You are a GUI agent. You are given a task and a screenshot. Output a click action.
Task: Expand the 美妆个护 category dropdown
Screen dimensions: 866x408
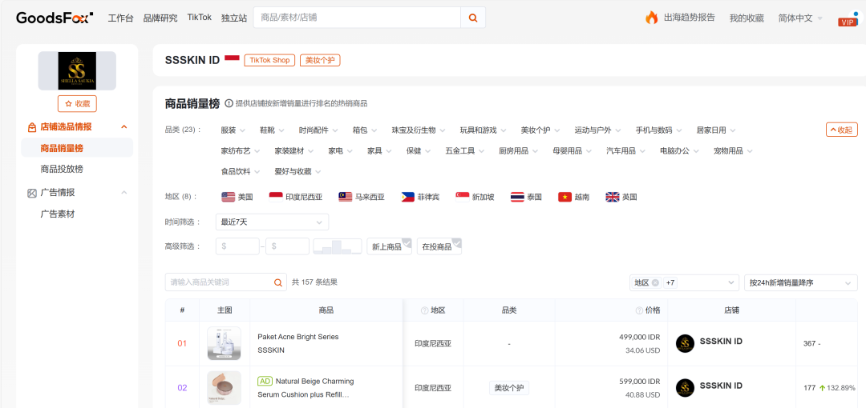pyautogui.click(x=540, y=130)
